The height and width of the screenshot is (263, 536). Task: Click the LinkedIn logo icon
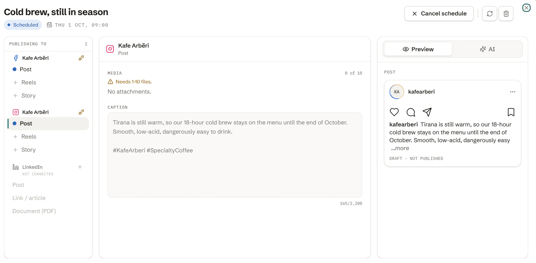(16, 167)
